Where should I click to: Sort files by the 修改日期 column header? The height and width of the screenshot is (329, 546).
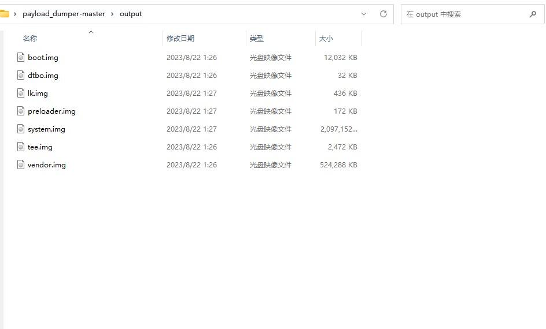coord(180,38)
